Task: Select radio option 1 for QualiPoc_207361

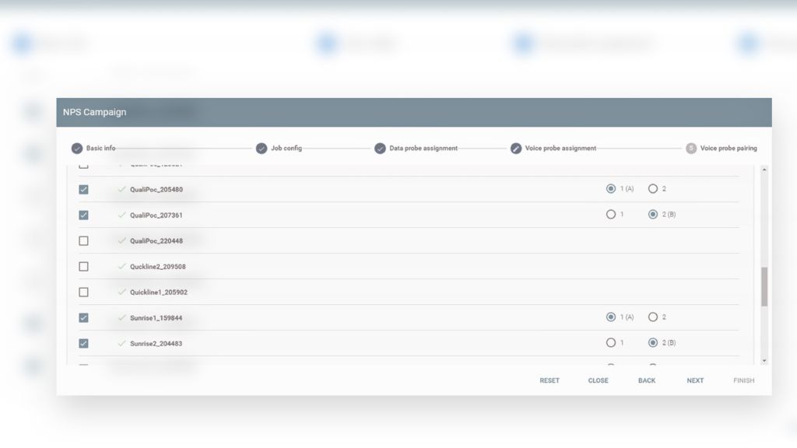Action: pos(611,215)
